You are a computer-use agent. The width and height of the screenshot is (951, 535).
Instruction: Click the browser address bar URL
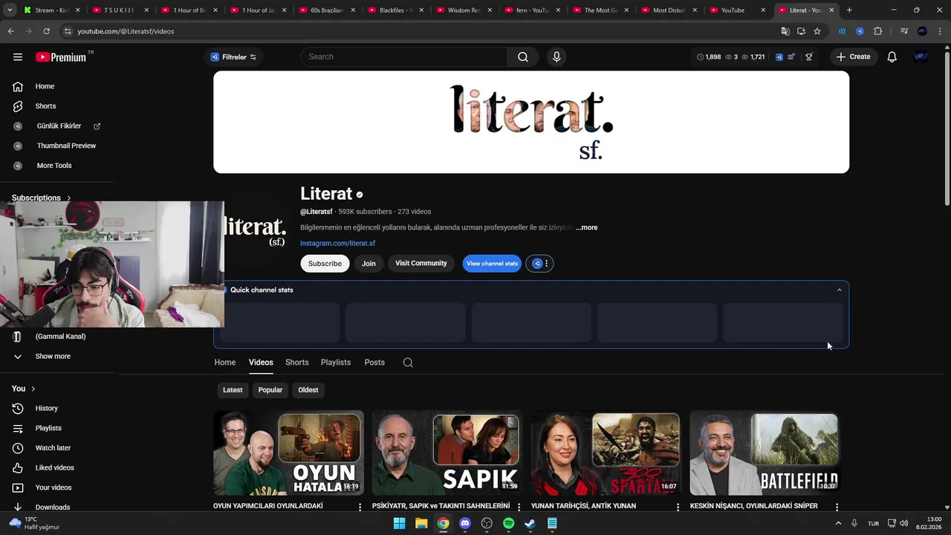click(126, 31)
